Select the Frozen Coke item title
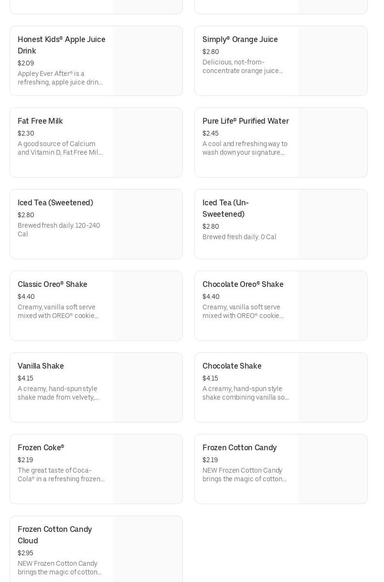384x582 pixels. tap(41, 448)
